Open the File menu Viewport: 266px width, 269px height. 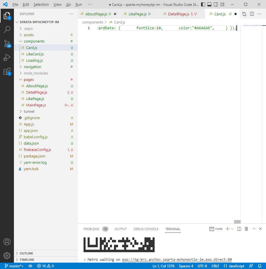pos(15,4)
